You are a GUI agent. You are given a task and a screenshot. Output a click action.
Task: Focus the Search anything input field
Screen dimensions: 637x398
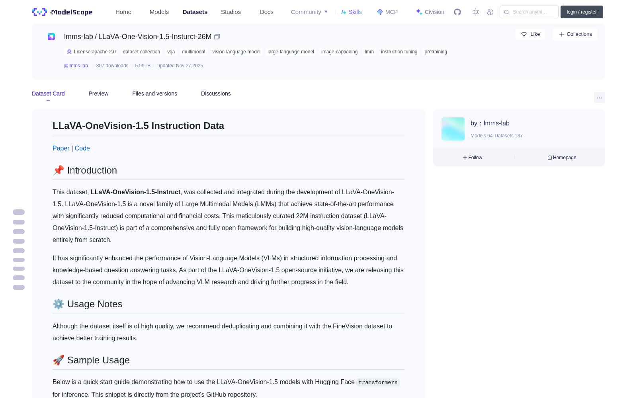click(529, 12)
